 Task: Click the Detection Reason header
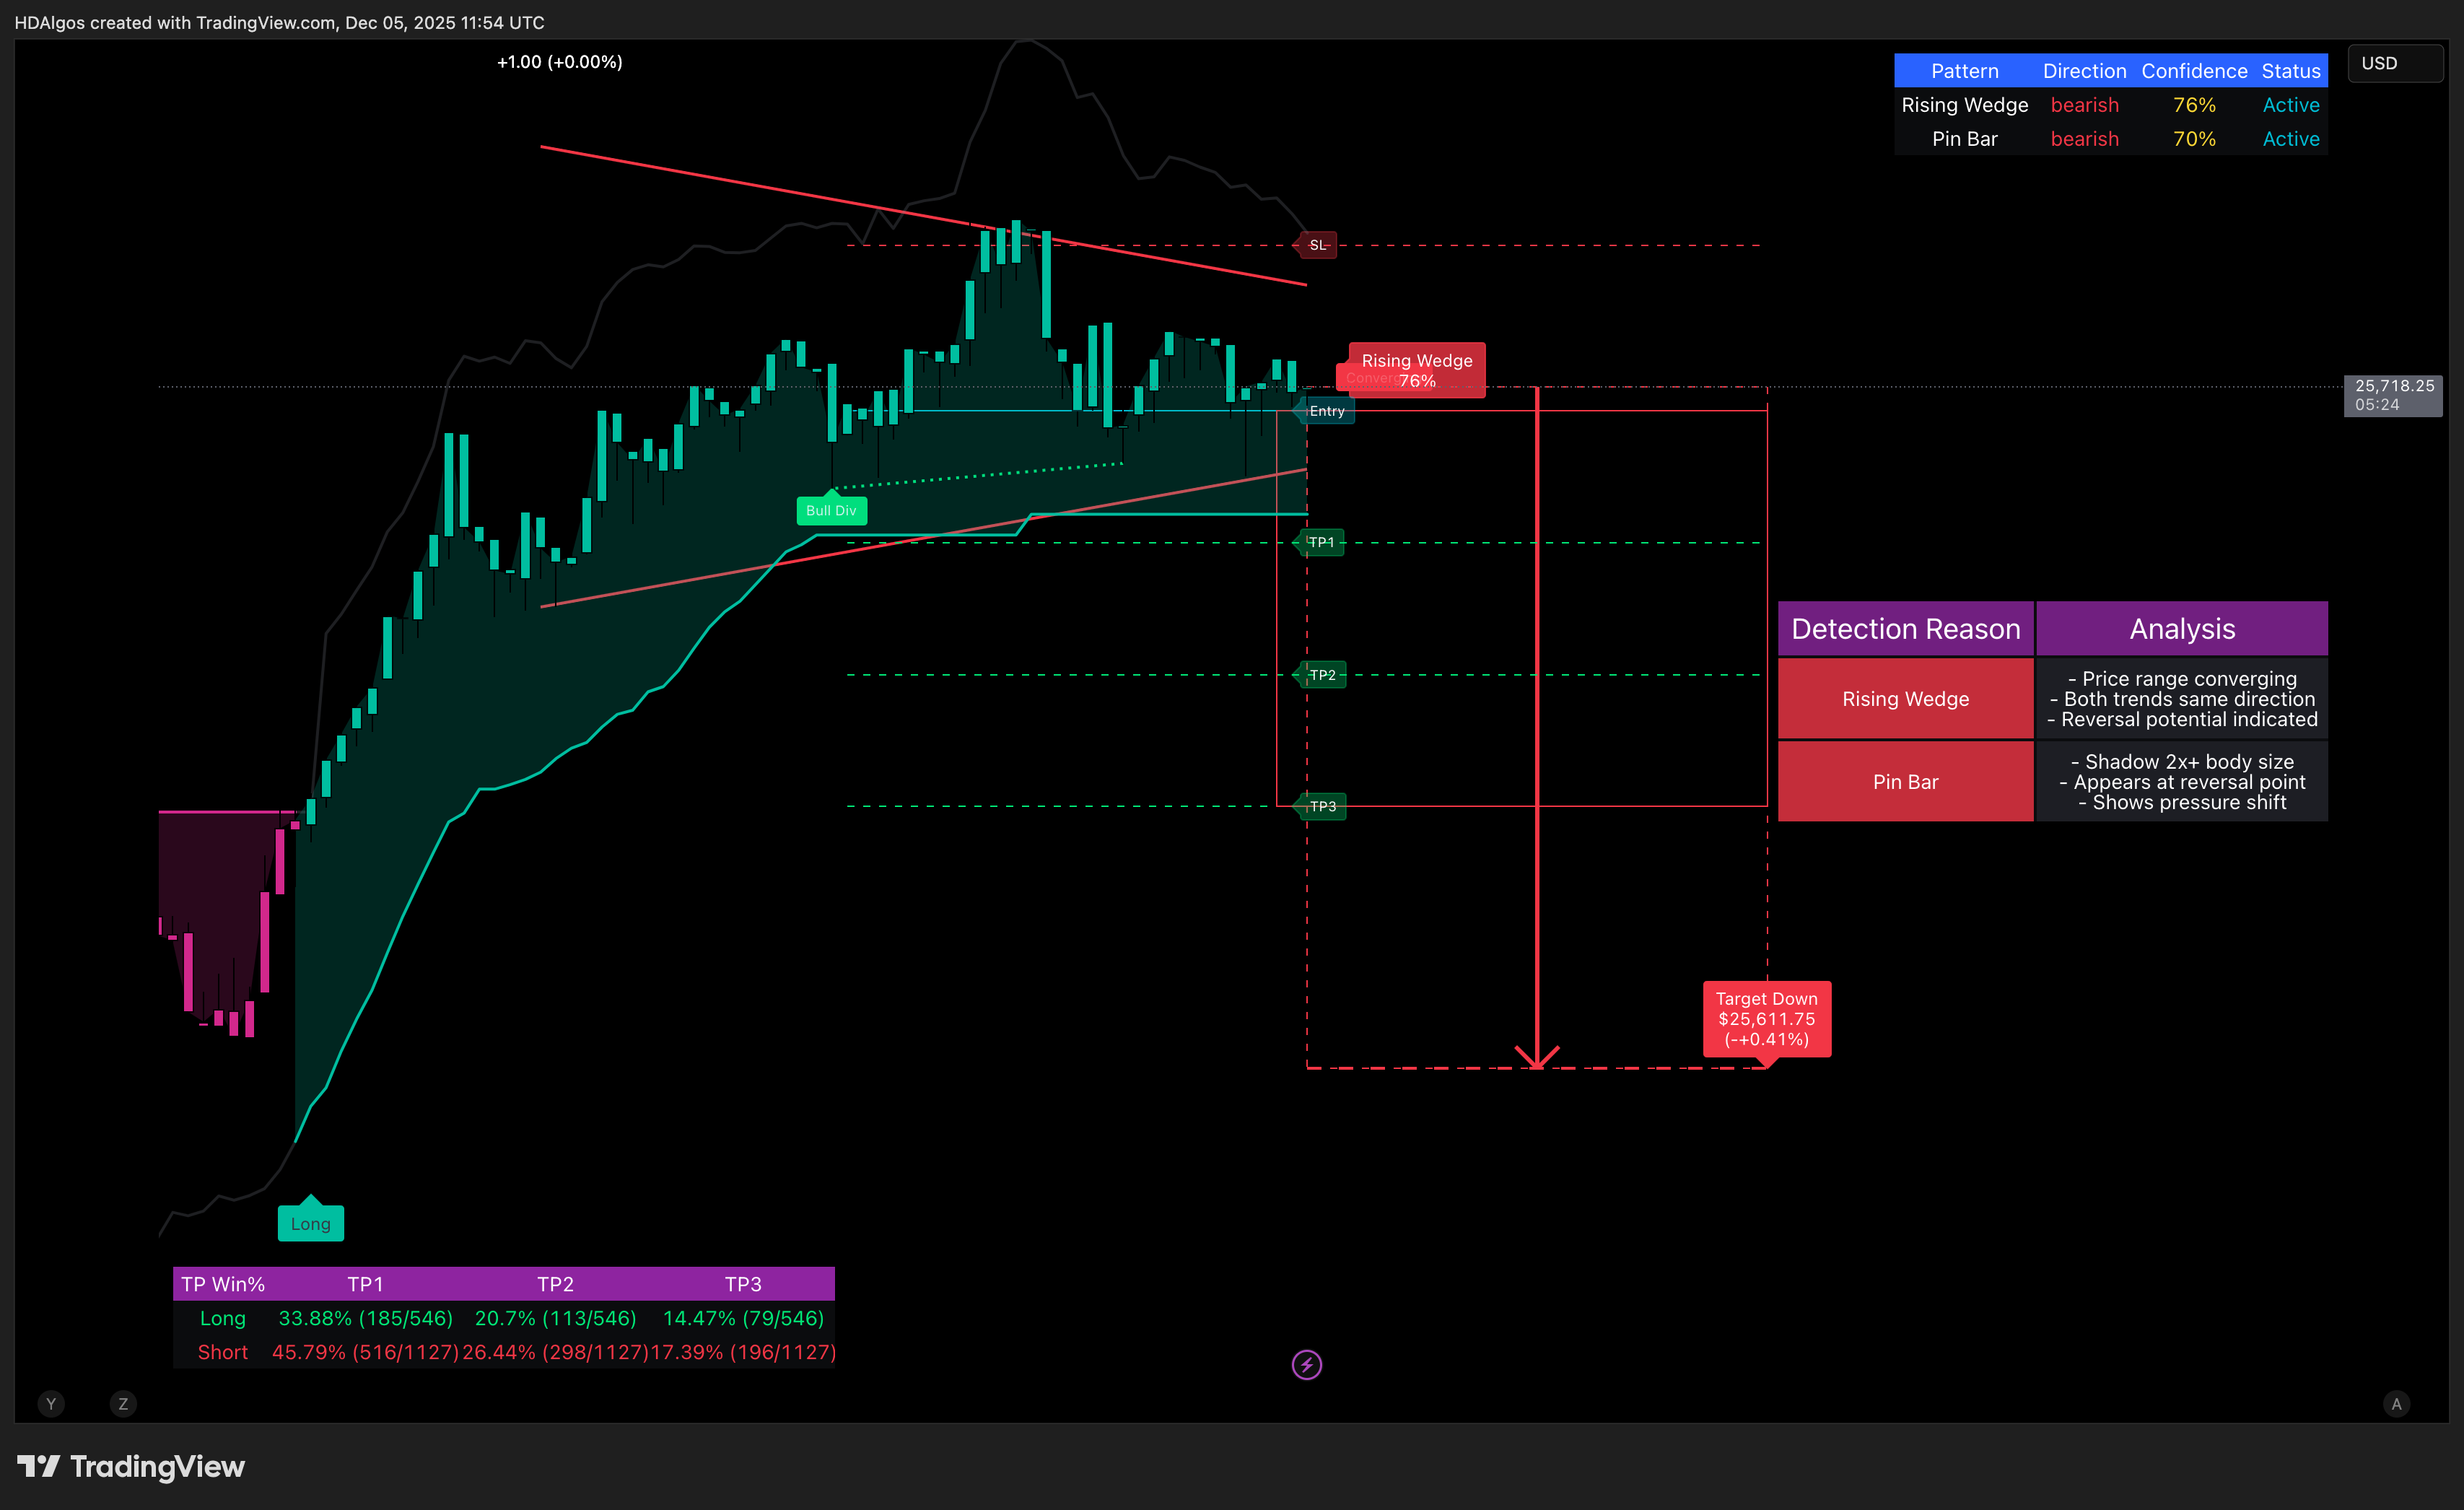pos(1905,628)
